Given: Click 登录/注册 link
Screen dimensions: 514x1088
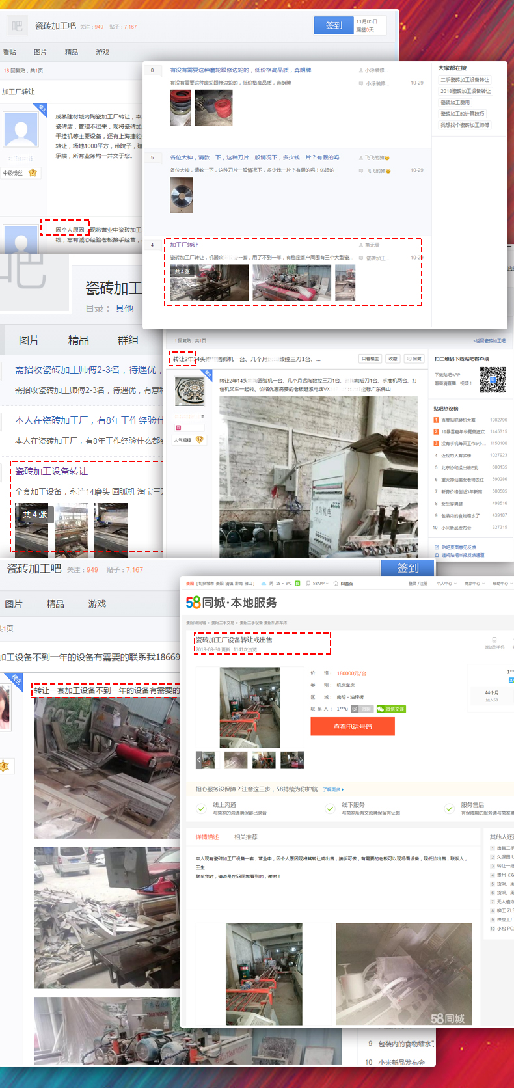Looking at the screenshot, I should [418, 584].
